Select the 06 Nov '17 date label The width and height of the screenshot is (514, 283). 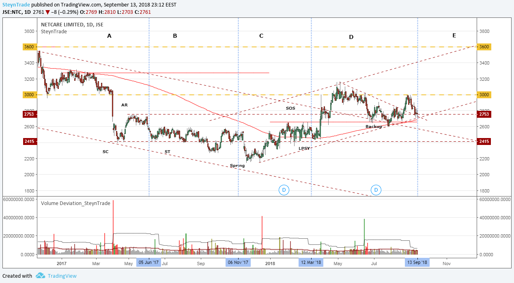[x=238, y=263]
